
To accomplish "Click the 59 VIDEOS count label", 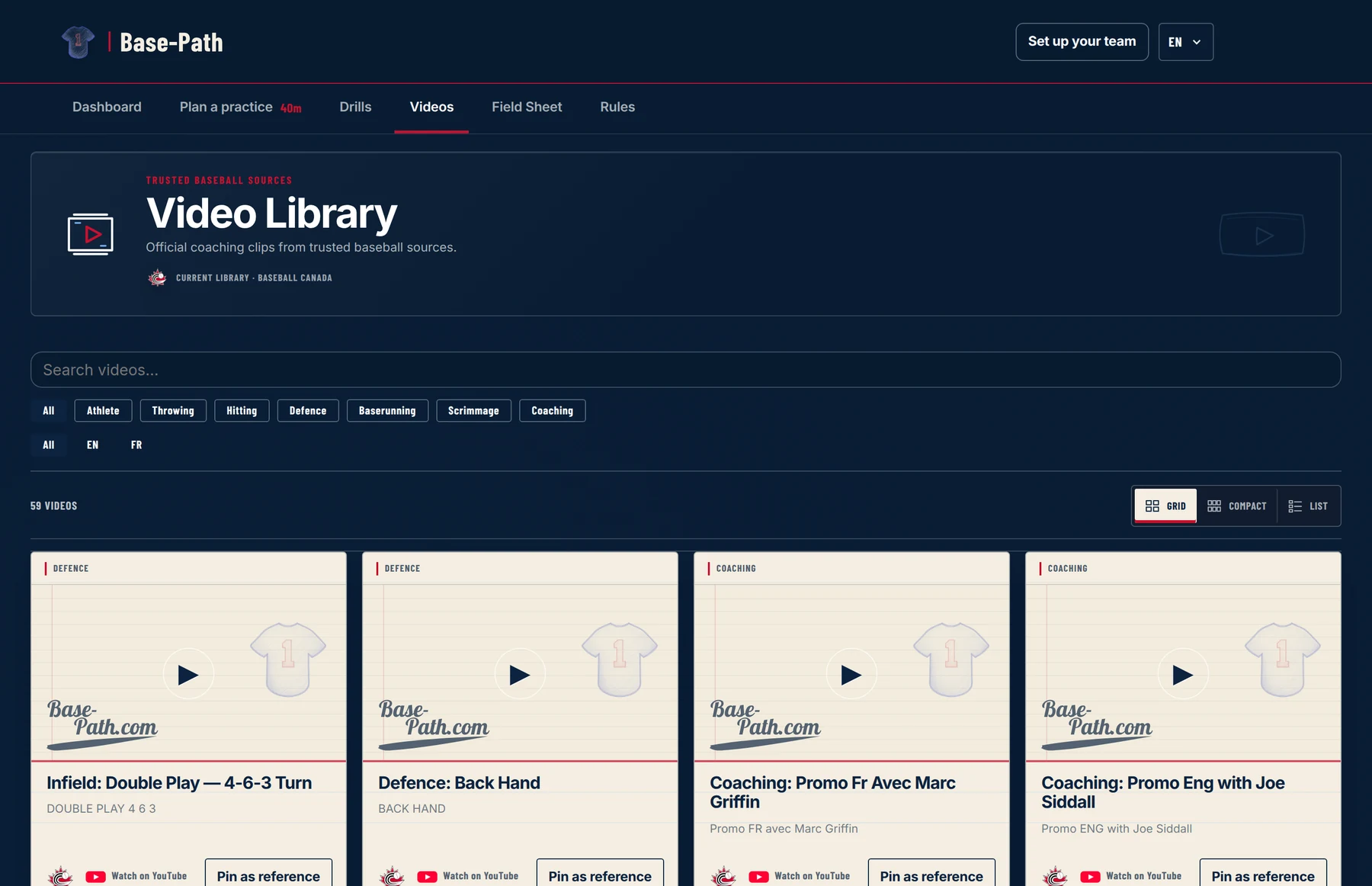I will [54, 506].
